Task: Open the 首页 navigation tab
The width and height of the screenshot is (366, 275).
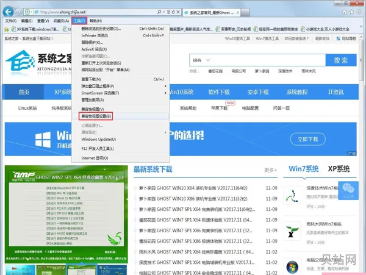Action: coord(24,92)
